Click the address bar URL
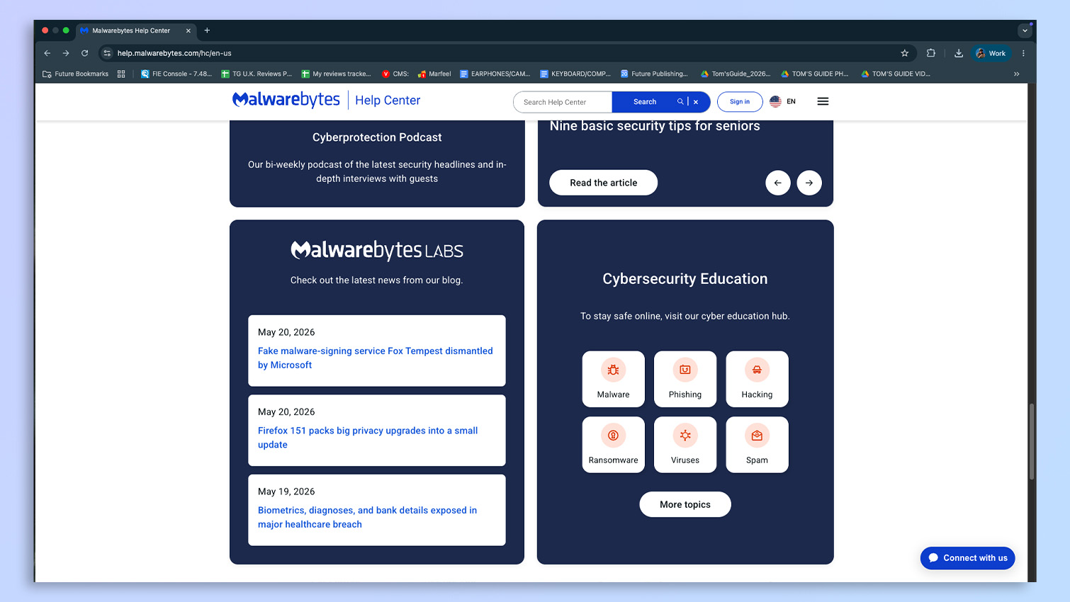The image size is (1070, 602). (174, 53)
